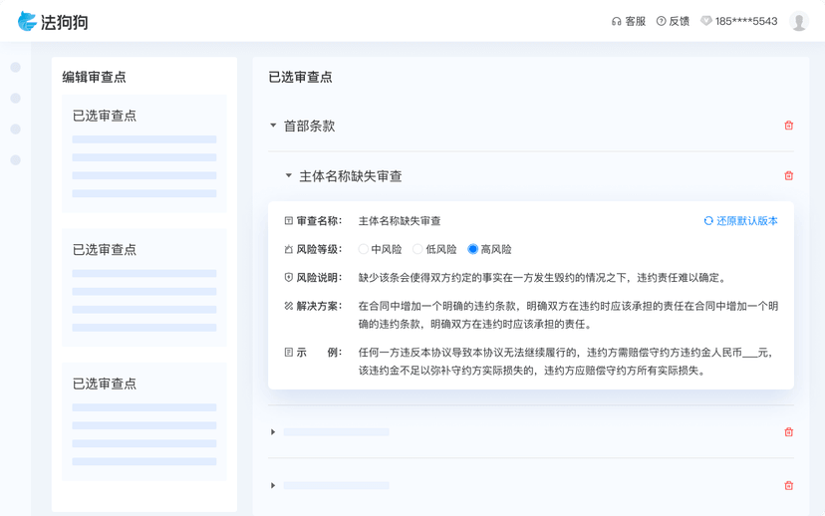Delete the 主体名称缺失审查 item
Viewport: 825px width, 516px height.
(x=789, y=175)
